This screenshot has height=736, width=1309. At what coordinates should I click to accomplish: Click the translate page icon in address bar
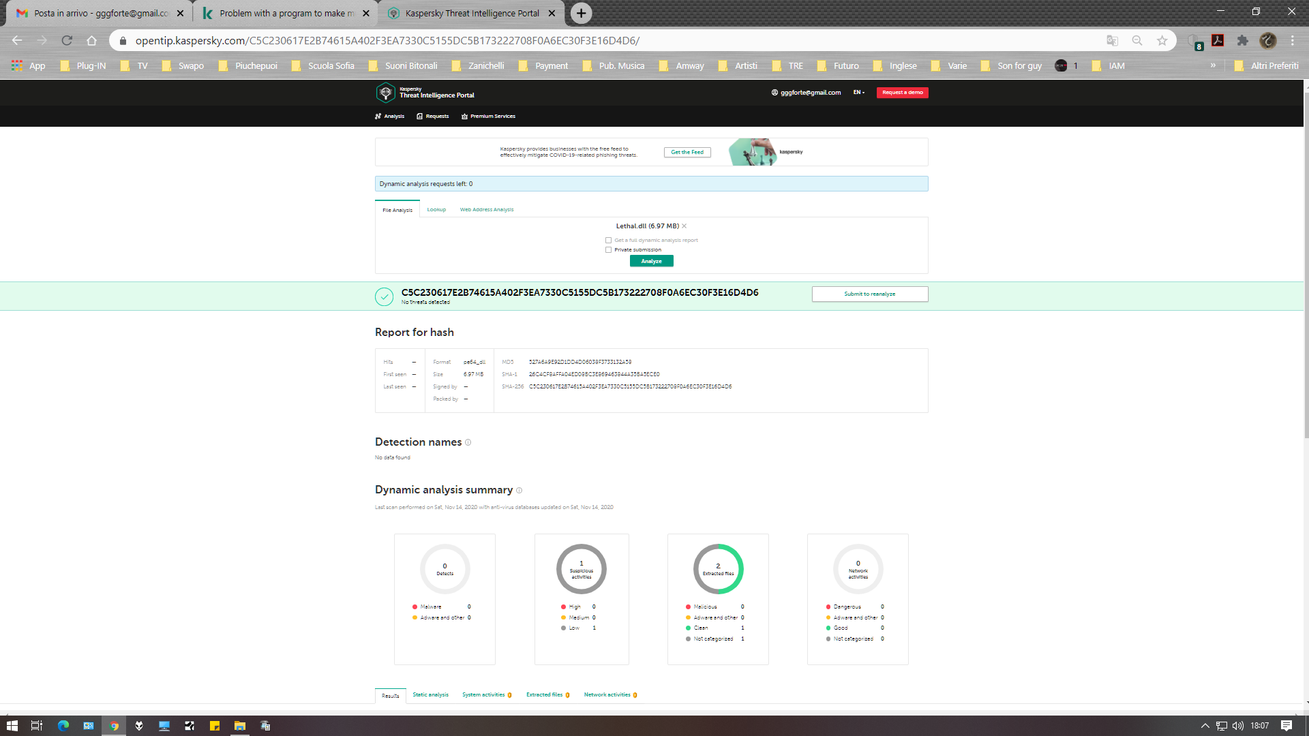pos(1112,40)
